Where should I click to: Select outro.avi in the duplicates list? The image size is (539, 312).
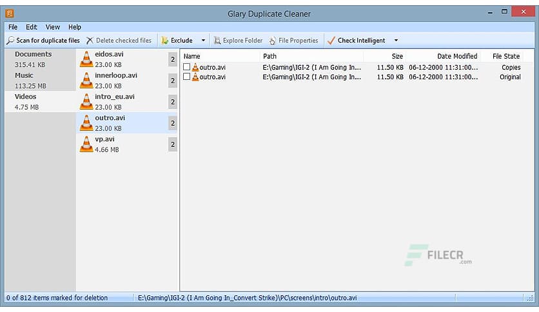tap(126, 123)
